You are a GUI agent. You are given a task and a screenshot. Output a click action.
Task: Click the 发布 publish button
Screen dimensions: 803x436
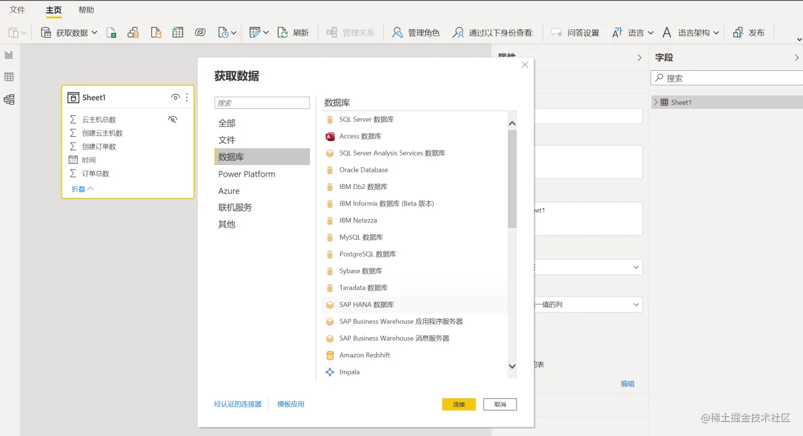click(x=749, y=33)
